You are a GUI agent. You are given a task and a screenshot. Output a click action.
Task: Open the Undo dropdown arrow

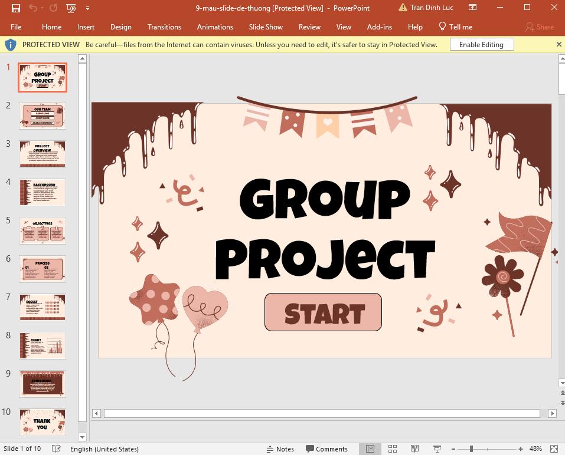click(42, 8)
